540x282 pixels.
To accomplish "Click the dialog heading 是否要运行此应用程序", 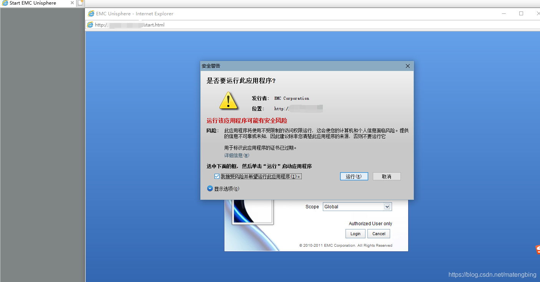I will [241, 81].
